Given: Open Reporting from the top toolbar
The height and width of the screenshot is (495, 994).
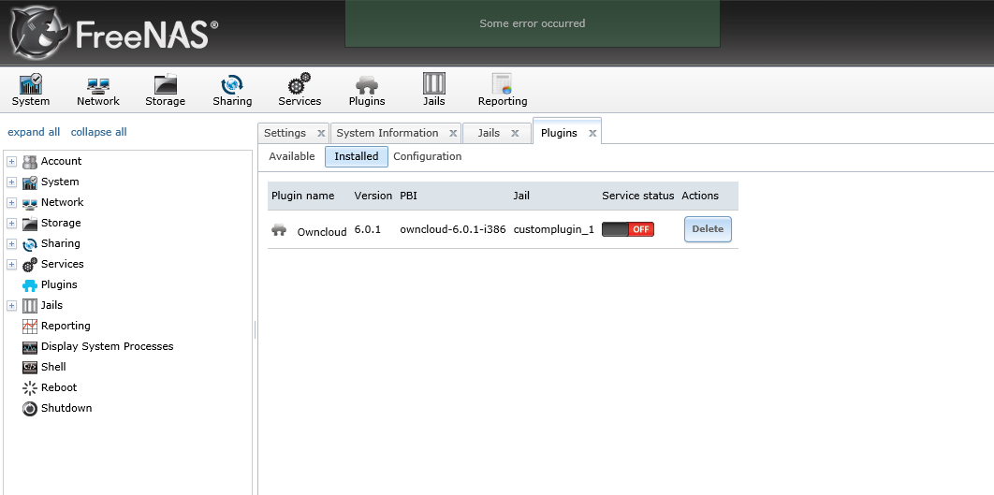Looking at the screenshot, I should click(x=502, y=90).
